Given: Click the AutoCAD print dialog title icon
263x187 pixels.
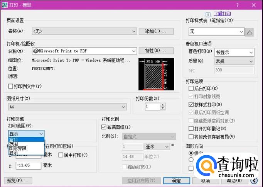Looking at the screenshot, I should pos(4,5).
